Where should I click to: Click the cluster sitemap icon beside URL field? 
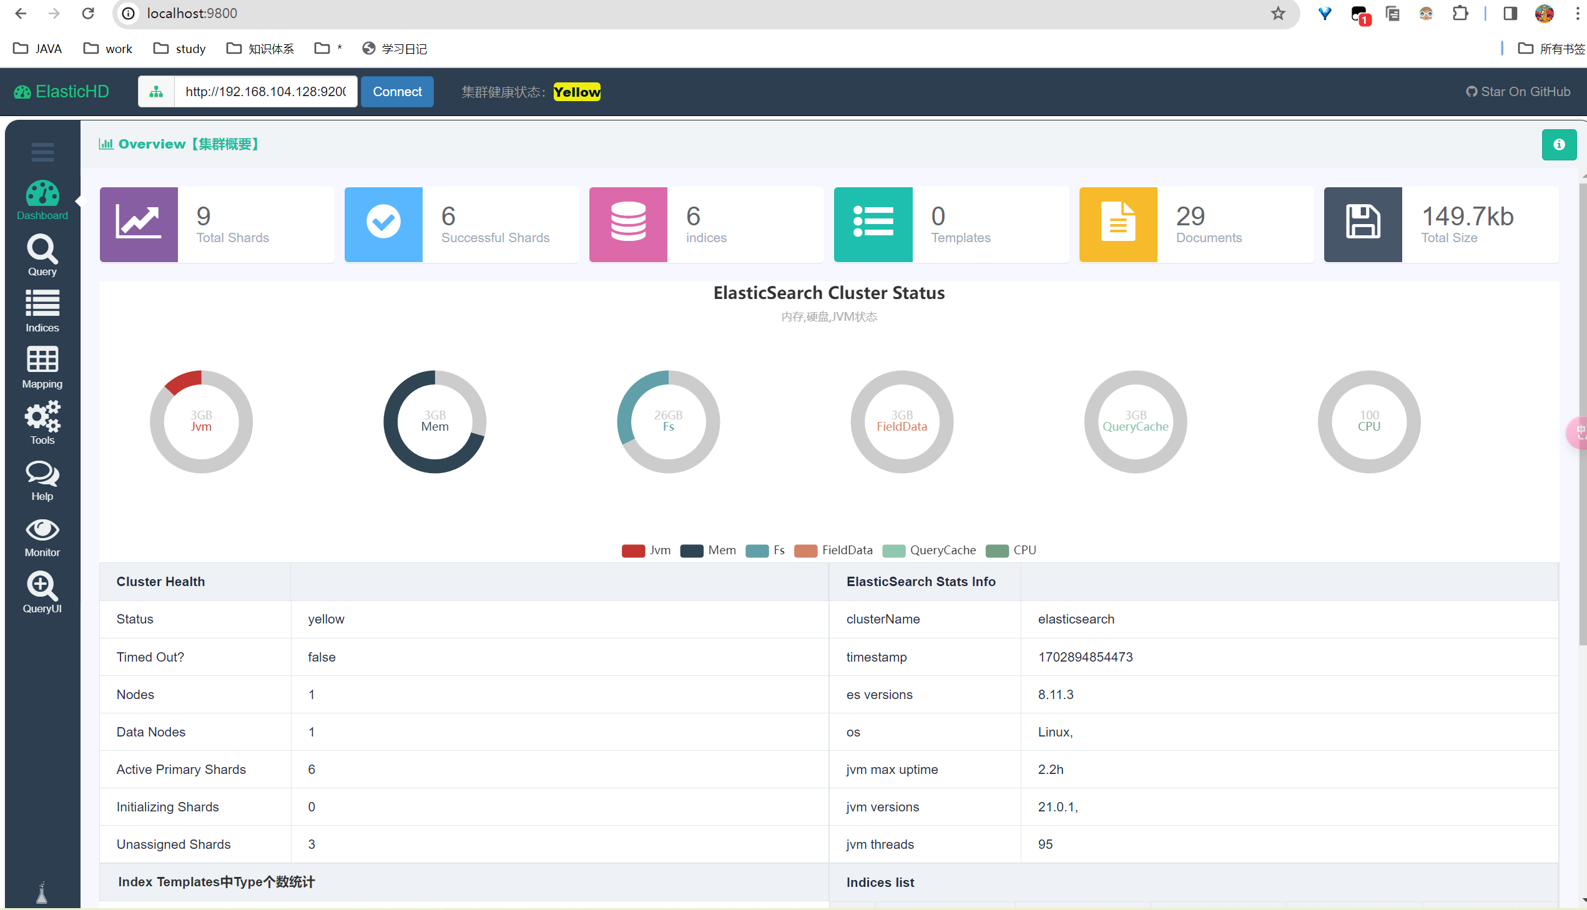pos(156,92)
